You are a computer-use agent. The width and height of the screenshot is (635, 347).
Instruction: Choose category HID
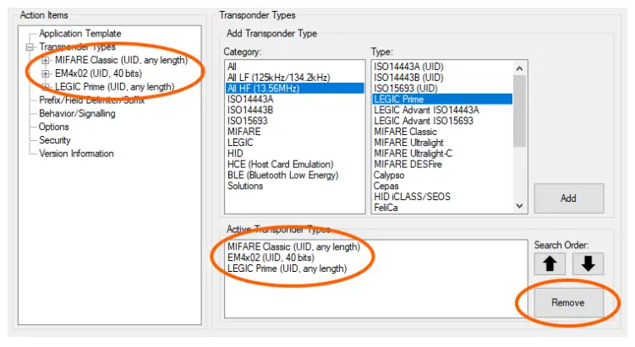tap(295, 154)
